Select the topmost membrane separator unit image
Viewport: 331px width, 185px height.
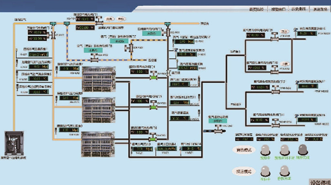pos(99,79)
